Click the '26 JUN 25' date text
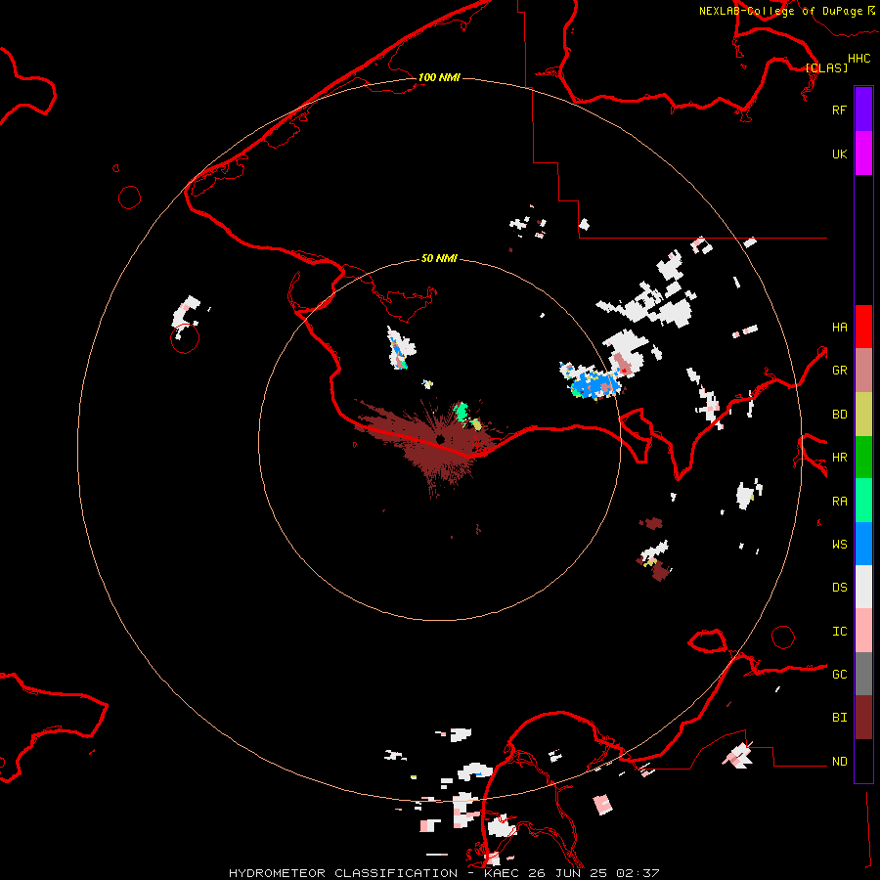 568,873
